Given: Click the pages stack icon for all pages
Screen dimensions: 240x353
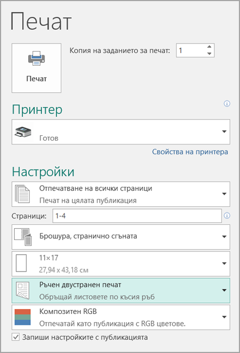Looking at the screenshot, I should pyautogui.click(x=22, y=194).
